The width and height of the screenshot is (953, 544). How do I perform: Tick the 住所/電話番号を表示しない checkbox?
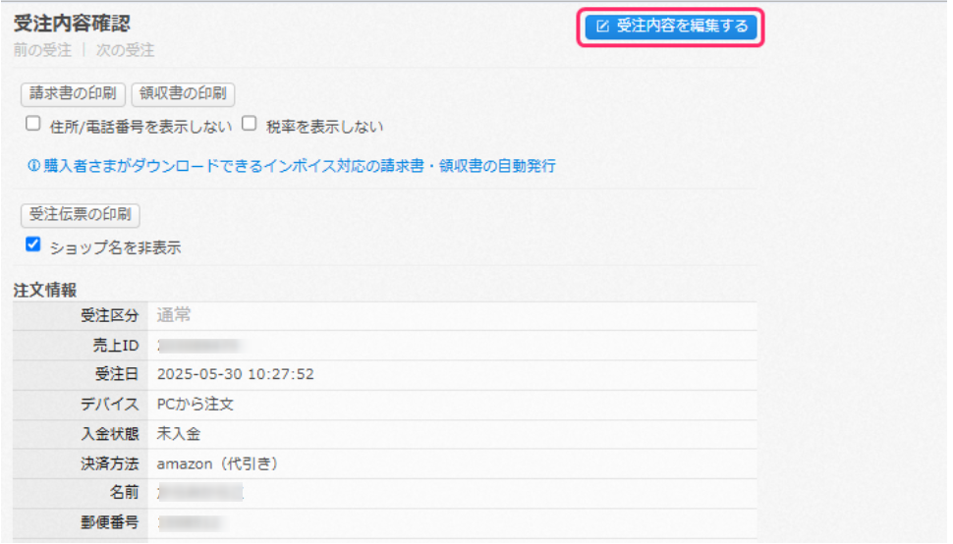tap(33, 124)
